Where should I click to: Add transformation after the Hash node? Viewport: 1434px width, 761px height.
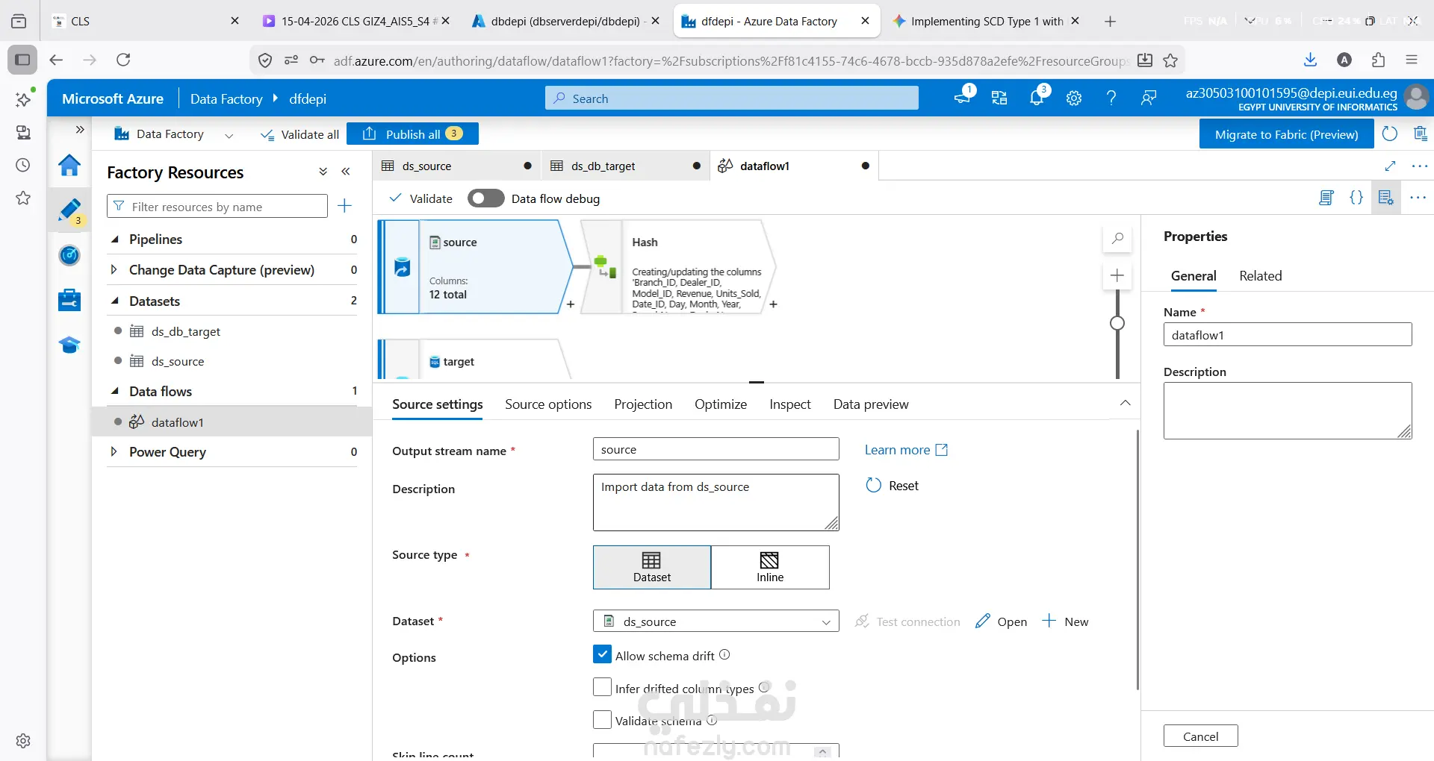[774, 304]
